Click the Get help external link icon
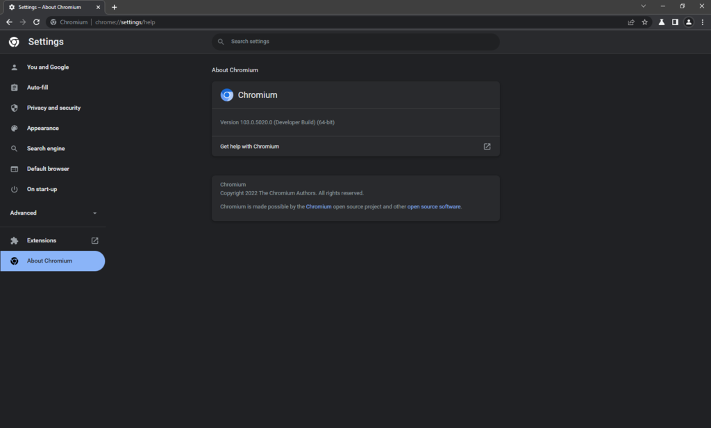The width and height of the screenshot is (711, 428). [487, 147]
